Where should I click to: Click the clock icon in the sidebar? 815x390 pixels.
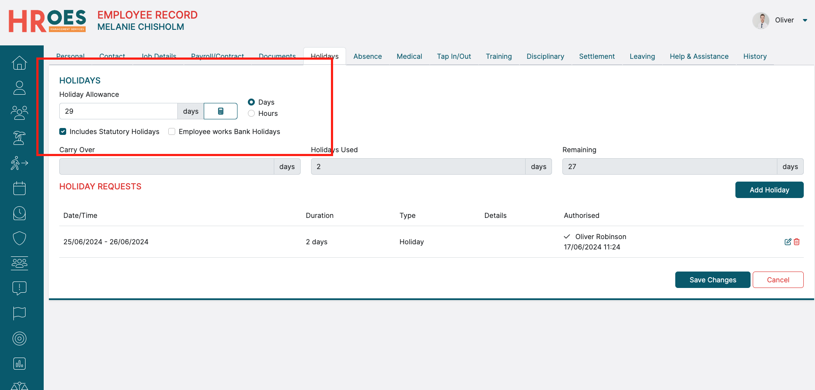tap(19, 213)
